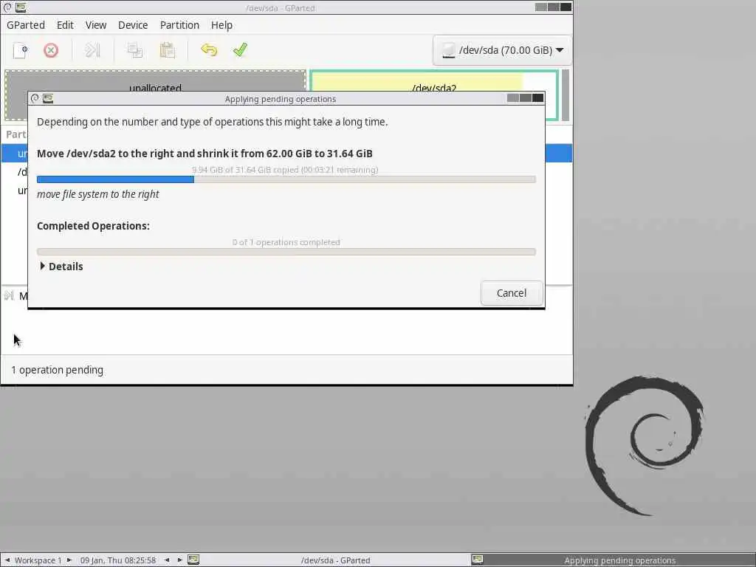Cancel the pending operations

(512, 293)
